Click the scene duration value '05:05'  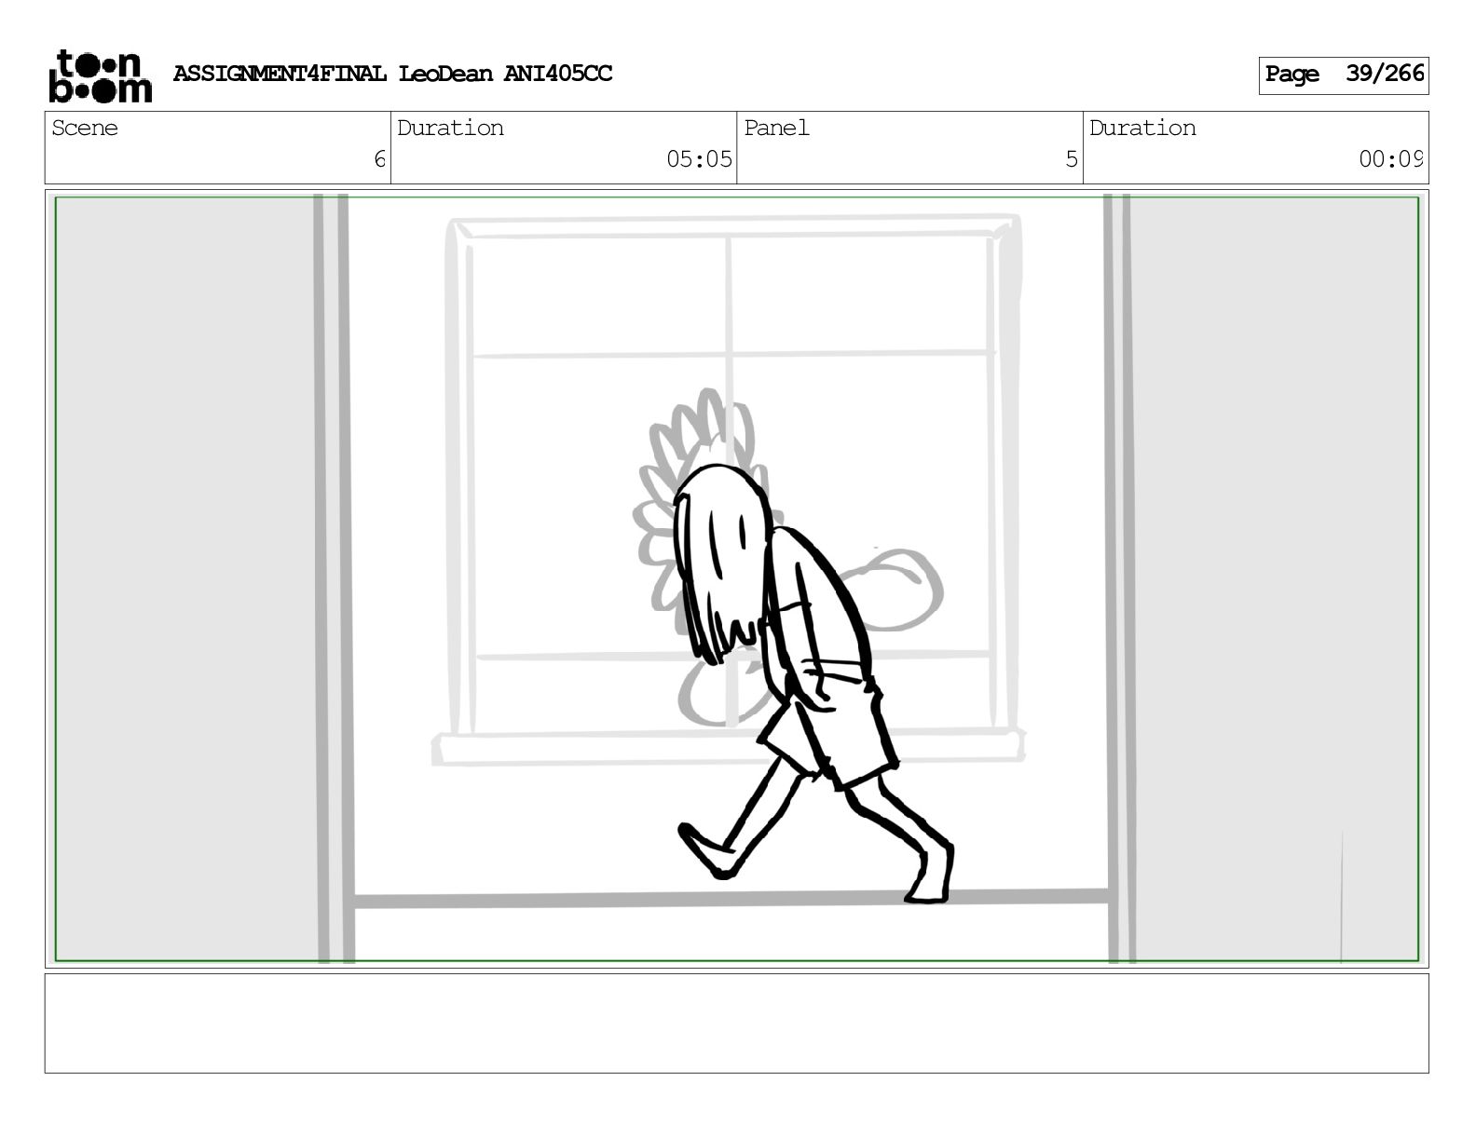tap(699, 159)
